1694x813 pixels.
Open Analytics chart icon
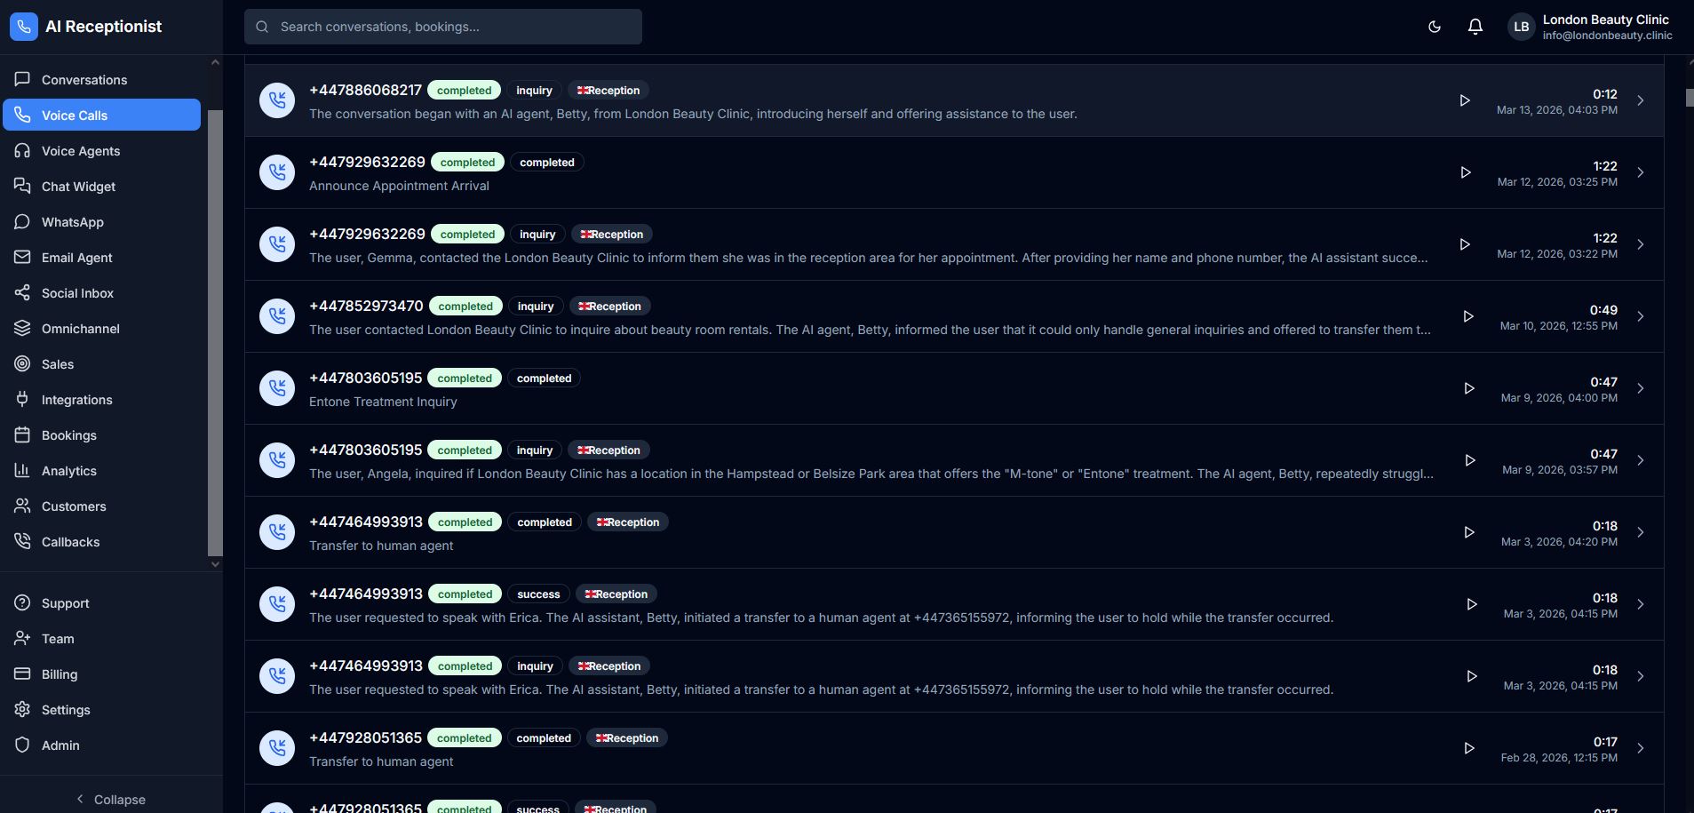pyautogui.click(x=22, y=471)
